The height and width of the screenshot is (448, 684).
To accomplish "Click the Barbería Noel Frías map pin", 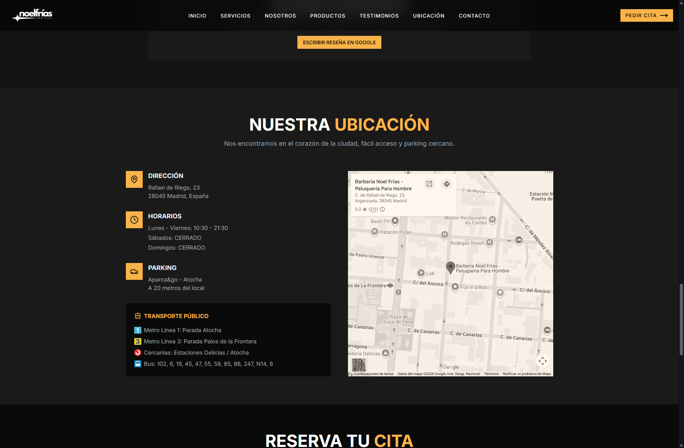I will 450,267.
